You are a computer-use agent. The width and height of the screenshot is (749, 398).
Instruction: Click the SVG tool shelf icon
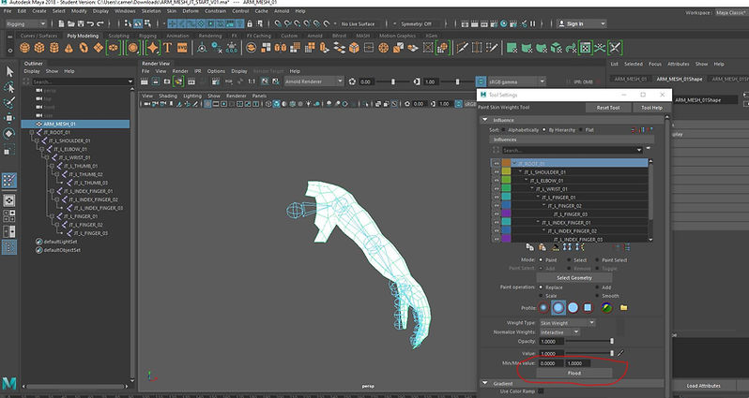coord(182,48)
